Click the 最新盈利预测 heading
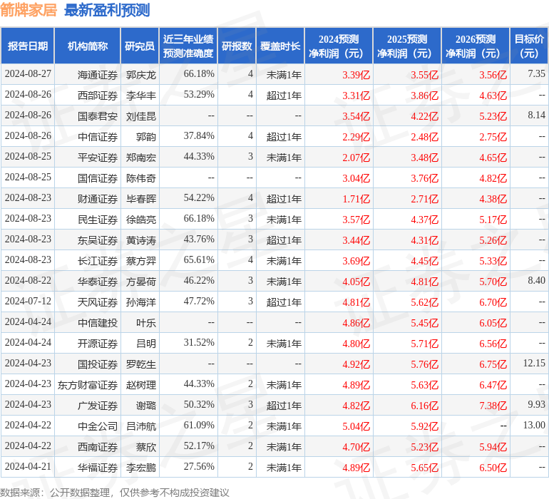 [x=107, y=10]
